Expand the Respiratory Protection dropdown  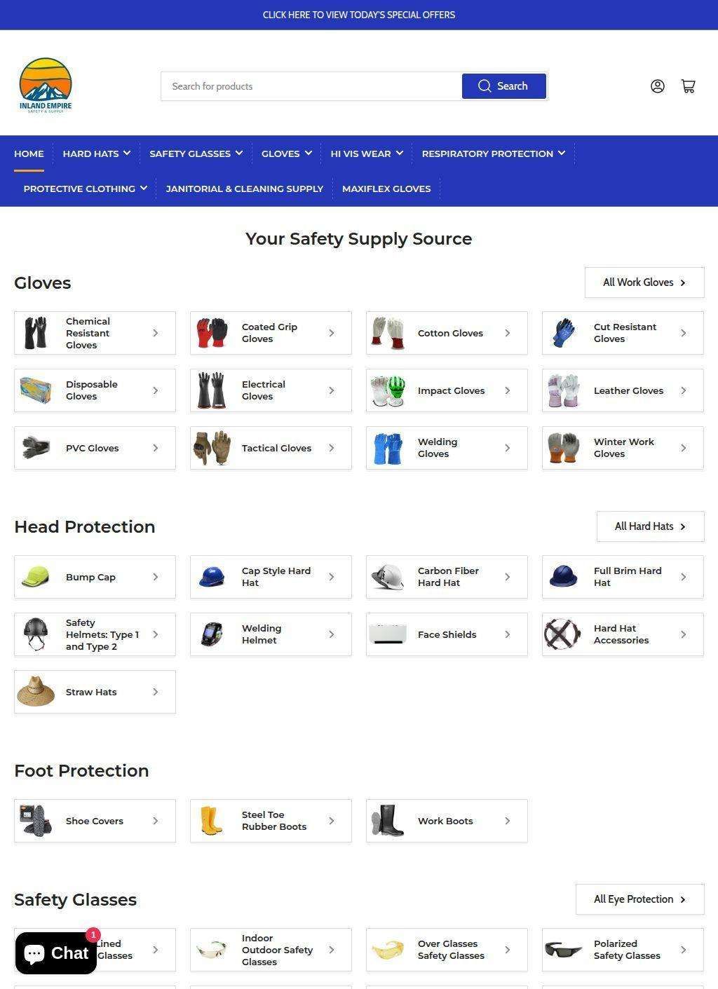tap(493, 154)
